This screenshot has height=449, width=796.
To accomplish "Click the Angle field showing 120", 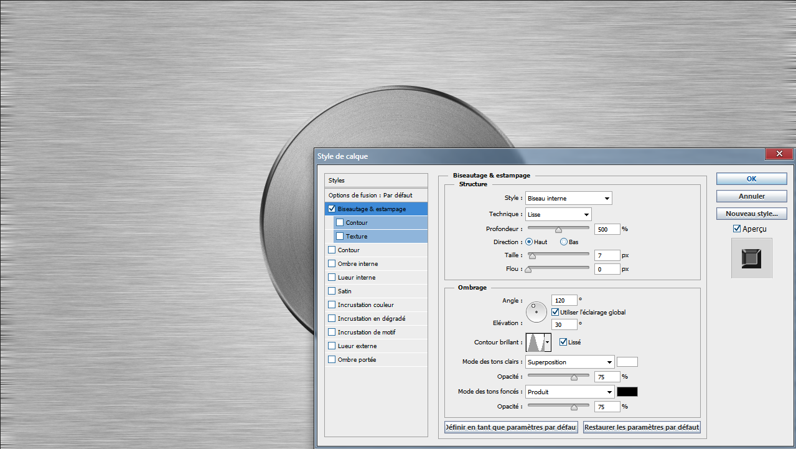I will [564, 300].
